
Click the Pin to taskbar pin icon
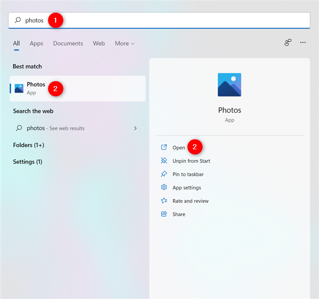[164, 174]
